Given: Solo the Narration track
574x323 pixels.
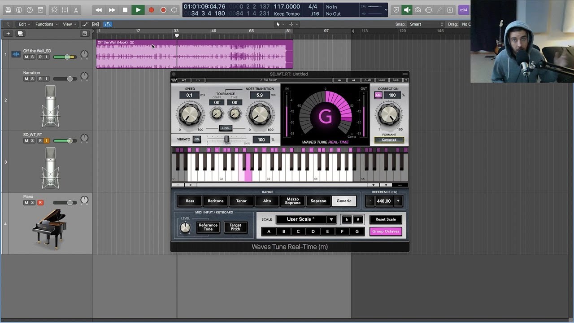Looking at the screenshot, I should click(33, 79).
